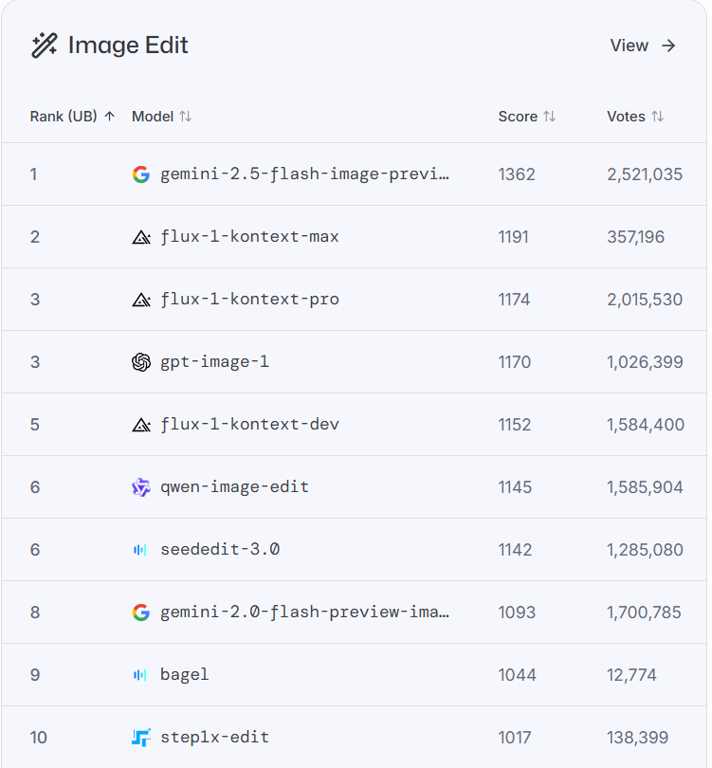Sort by the Rank (UB) column header
This screenshot has width=712, height=768.
click(72, 117)
